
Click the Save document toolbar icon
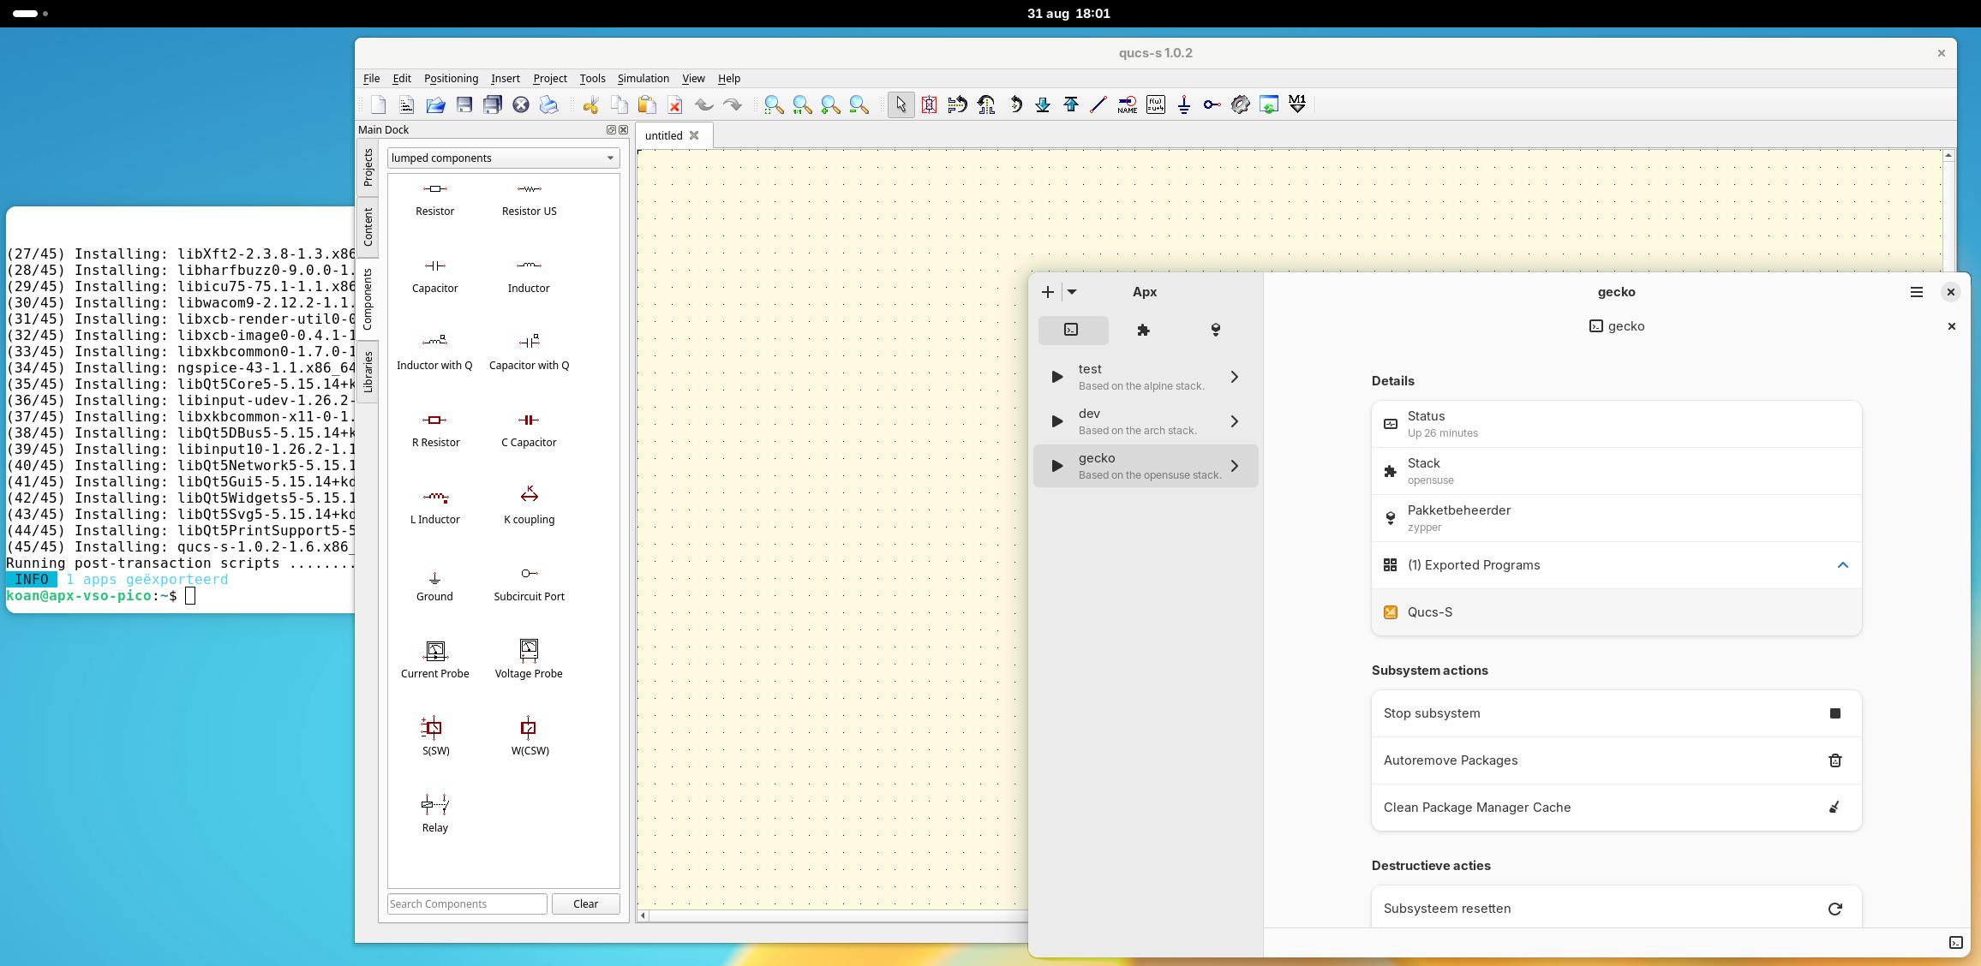[464, 104]
